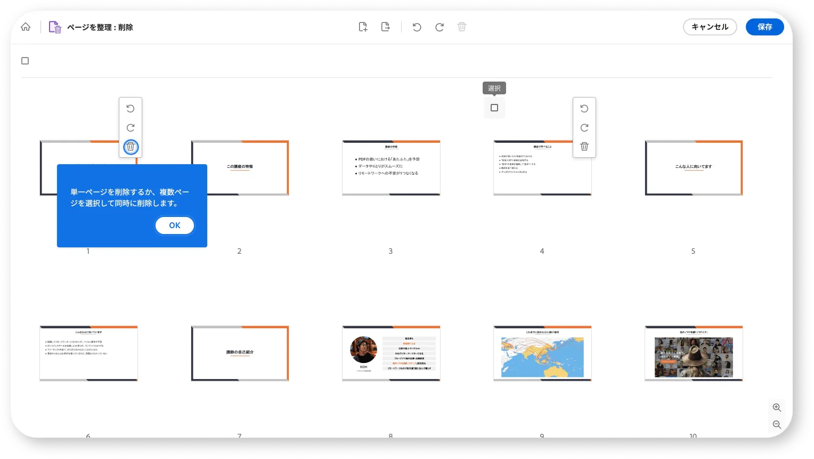Screen dimensions: 814x459
Task: Click the キャンセル button
Action: pyautogui.click(x=710, y=27)
